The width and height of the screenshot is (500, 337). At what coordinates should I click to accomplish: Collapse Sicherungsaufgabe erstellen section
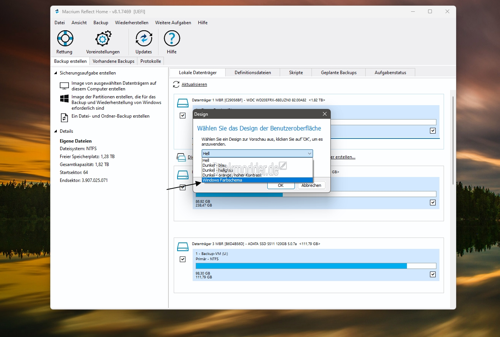pos(56,73)
